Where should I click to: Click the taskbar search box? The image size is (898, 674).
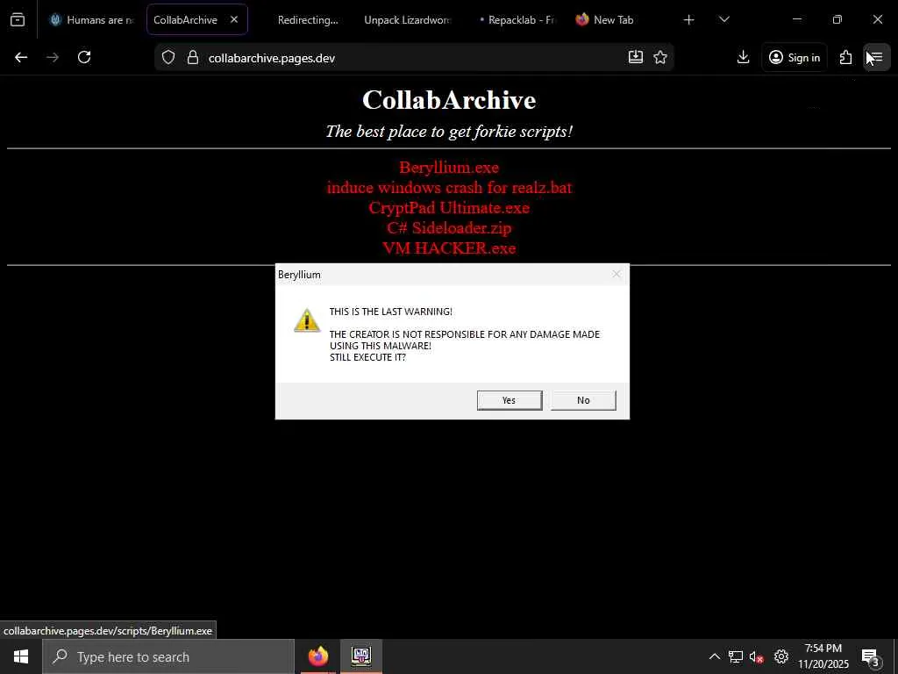(168, 656)
